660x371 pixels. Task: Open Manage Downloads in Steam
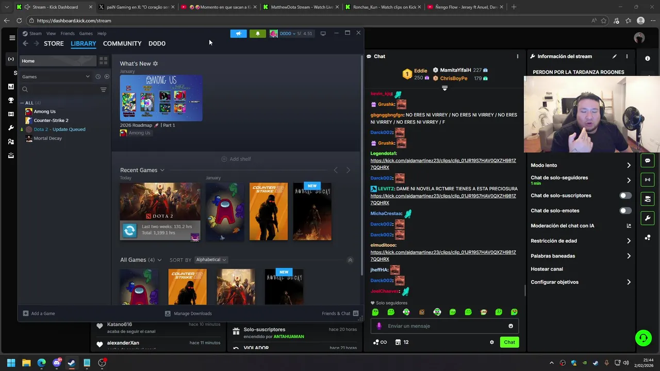(188, 314)
